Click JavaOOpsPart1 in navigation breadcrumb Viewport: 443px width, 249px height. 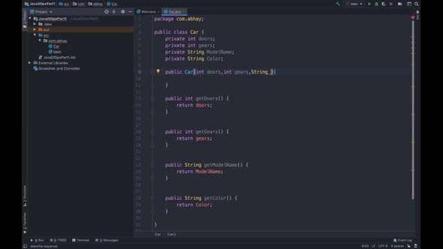point(40,4)
